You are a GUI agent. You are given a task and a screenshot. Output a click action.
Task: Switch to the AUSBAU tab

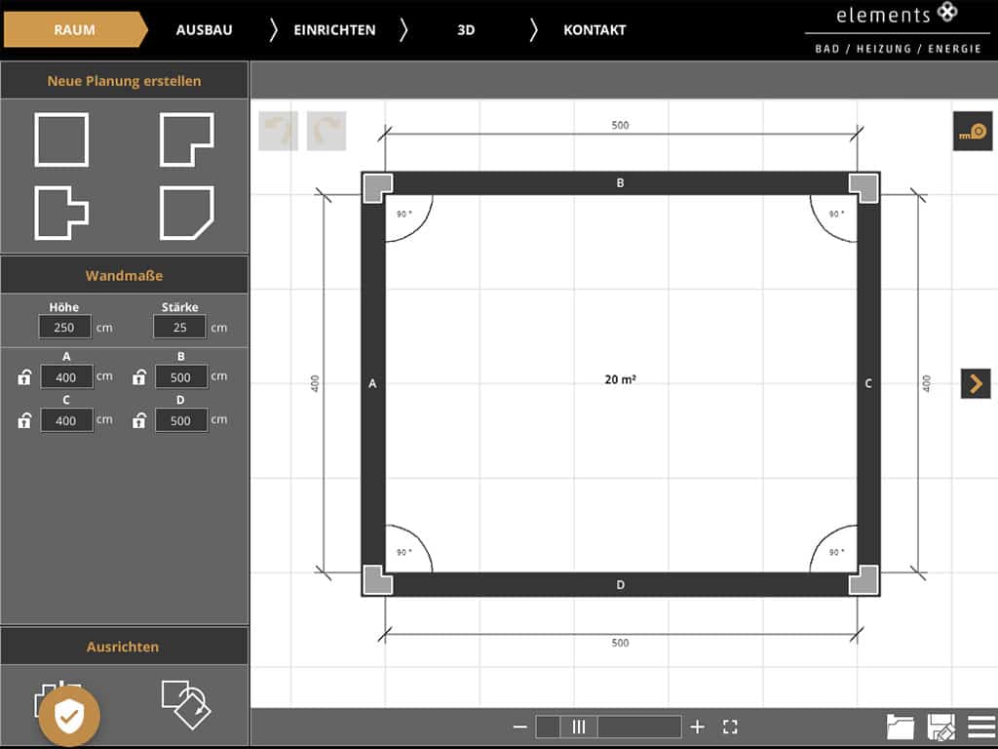[204, 29]
